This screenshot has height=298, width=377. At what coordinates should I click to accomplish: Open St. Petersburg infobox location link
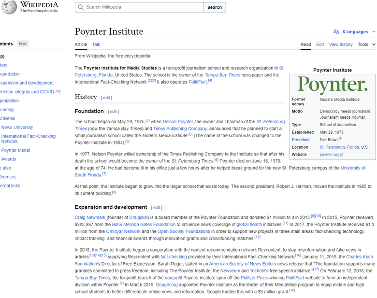pyautogui.click(x=332, y=147)
